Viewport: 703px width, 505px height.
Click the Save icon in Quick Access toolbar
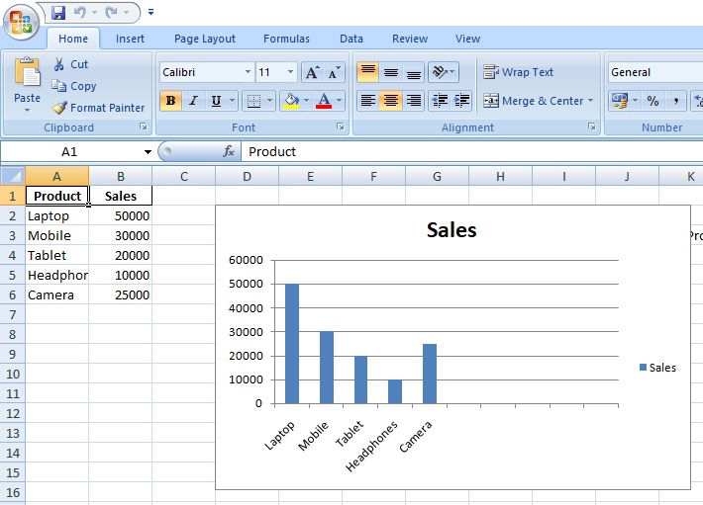[x=58, y=13]
